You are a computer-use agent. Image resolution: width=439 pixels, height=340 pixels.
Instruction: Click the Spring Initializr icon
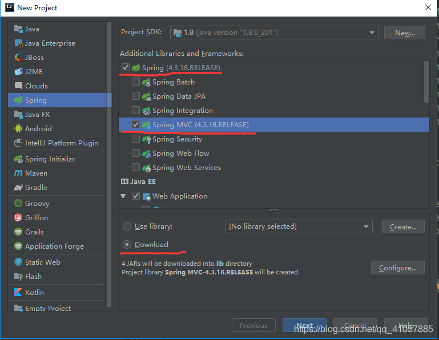click(x=18, y=159)
